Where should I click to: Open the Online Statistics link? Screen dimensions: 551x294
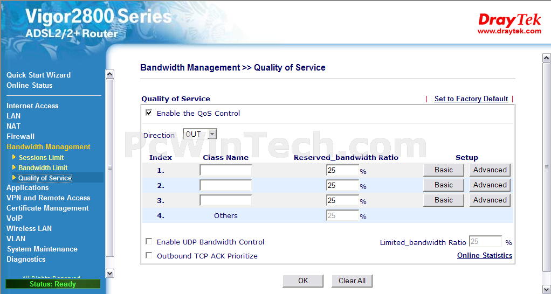click(485, 256)
